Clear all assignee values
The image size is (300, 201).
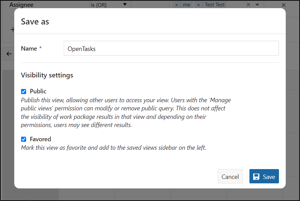(x=248, y=5)
